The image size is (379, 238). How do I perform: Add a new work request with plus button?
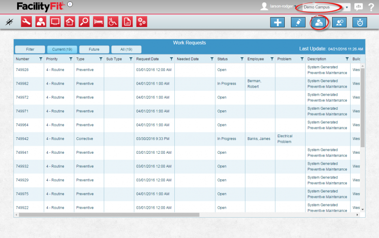[x=278, y=22]
